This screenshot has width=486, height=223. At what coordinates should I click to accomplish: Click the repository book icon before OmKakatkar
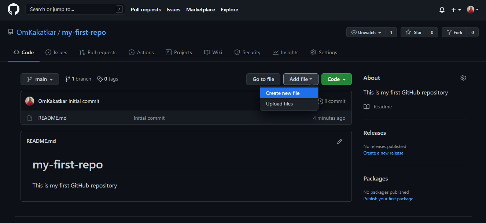point(11,32)
